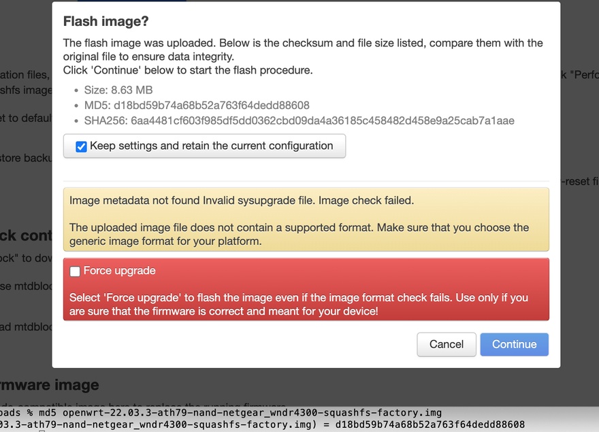
Task: Click the Cancel button
Action: click(x=446, y=344)
